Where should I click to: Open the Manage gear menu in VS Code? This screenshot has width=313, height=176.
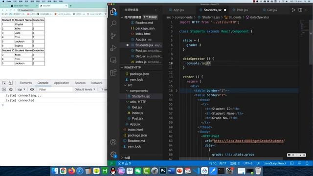point(113,154)
